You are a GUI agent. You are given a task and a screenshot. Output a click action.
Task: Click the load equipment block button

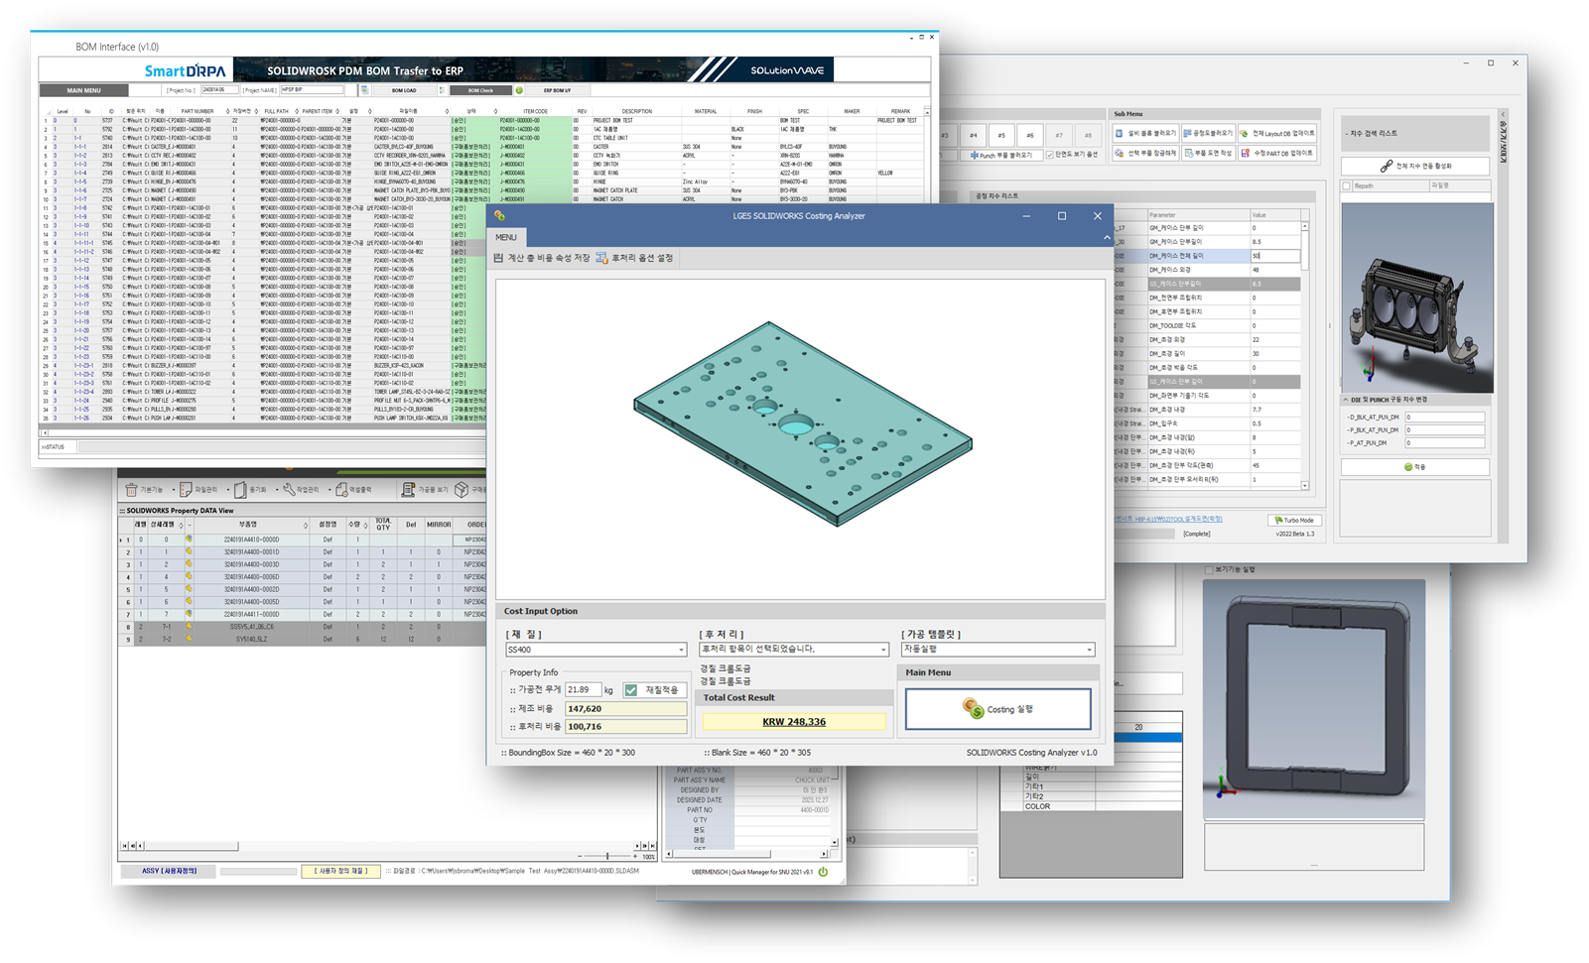[1146, 133]
